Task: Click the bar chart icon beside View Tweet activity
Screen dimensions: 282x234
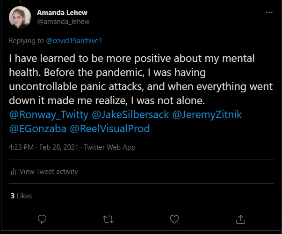Action: [14, 172]
